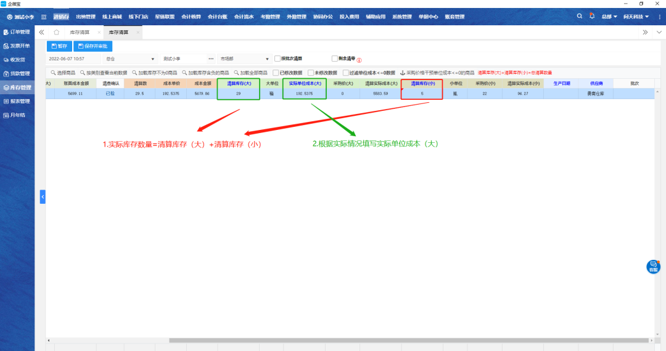This screenshot has height=351, width=666.
Task: Tick the 剩余清零 checkbox
Action: pyautogui.click(x=335, y=58)
